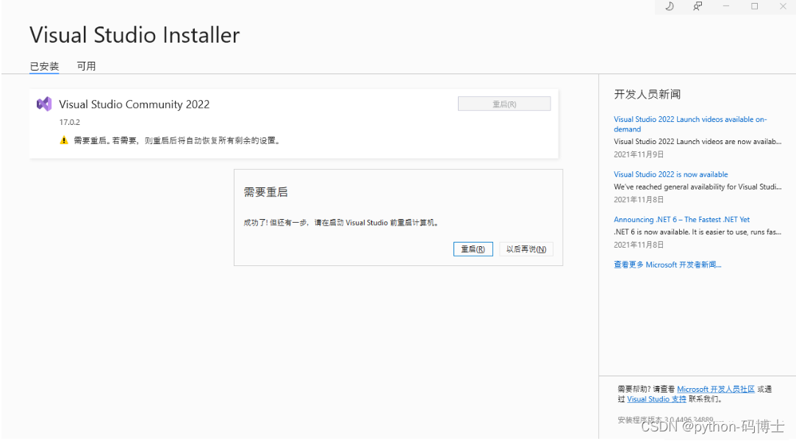The image size is (796, 441).
Task: Switch to the 可用 tab
Action: click(x=86, y=66)
